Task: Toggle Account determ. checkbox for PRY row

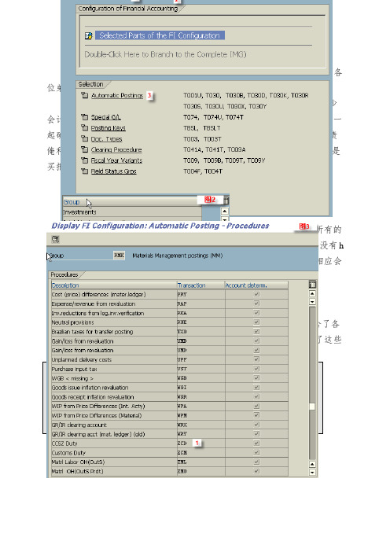Action: tap(256, 294)
